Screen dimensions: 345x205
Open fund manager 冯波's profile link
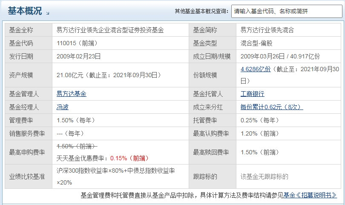[63, 107]
